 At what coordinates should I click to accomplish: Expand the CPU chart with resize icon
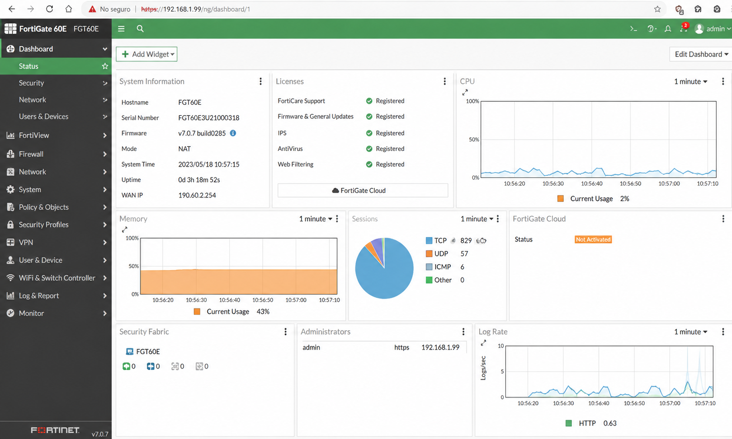tap(465, 93)
